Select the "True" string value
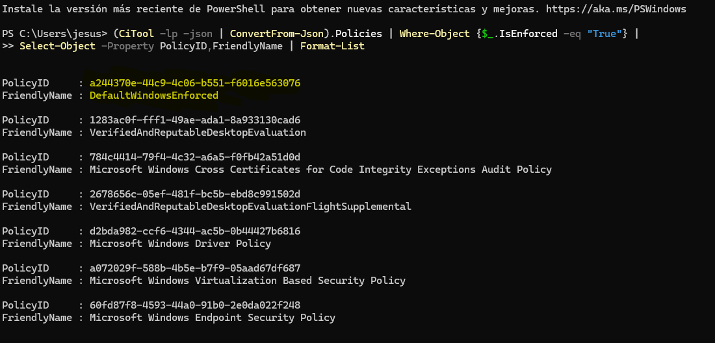Screen dimensions: 715x343 tap(604, 34)
